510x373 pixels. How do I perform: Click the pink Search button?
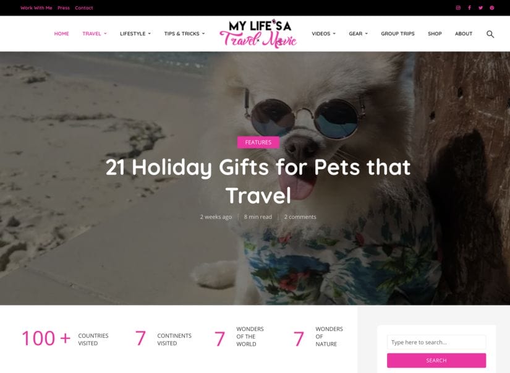[x=436, y=360]
